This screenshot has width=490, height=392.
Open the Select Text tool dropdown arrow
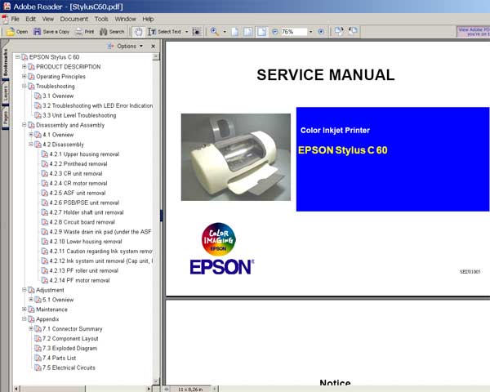187,32
